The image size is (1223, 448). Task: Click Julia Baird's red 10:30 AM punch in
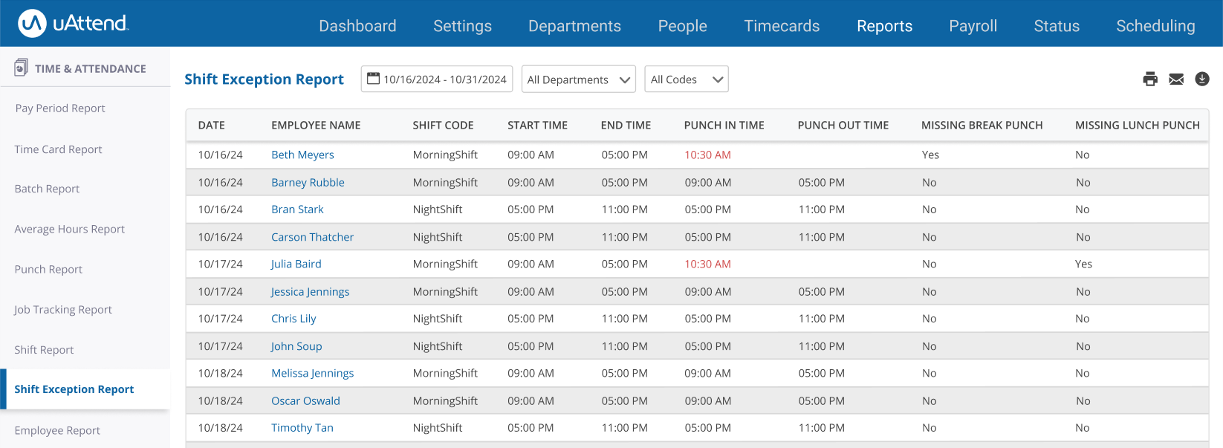point(707,264)
